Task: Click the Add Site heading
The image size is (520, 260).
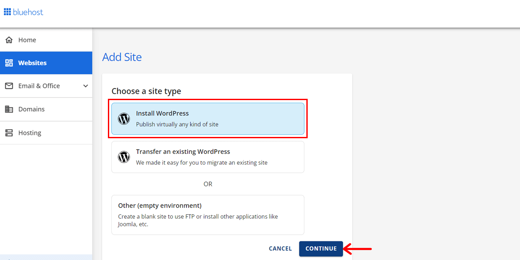Action: (x=122, y=57)
